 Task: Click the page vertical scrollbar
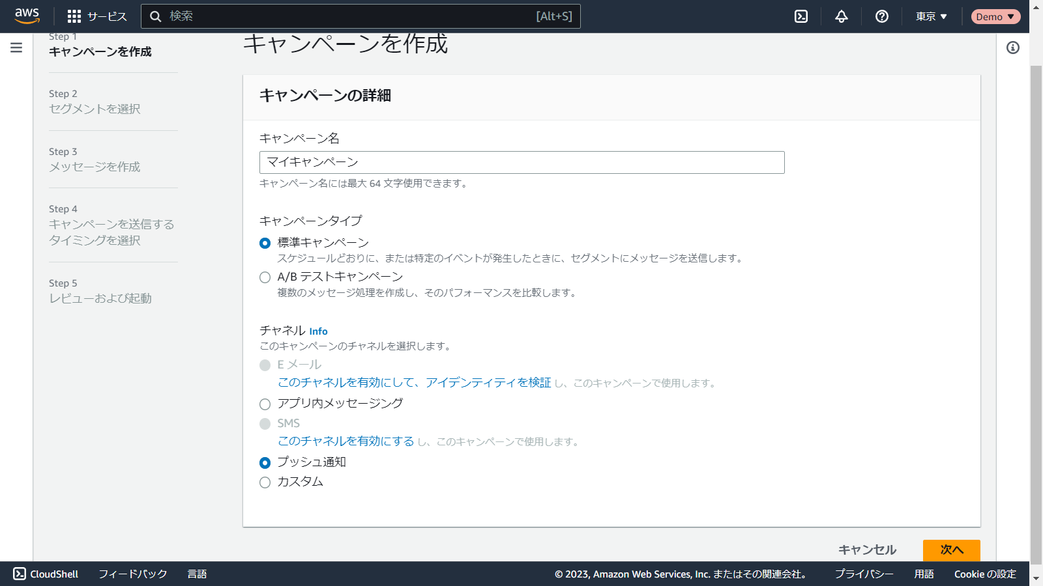[1036, 313]
